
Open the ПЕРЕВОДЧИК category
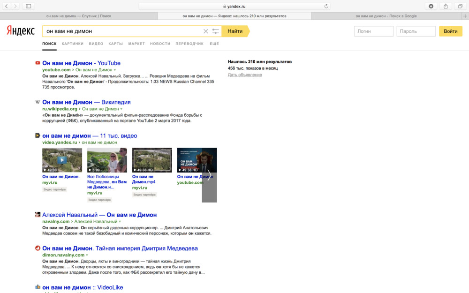pos(189,44)
